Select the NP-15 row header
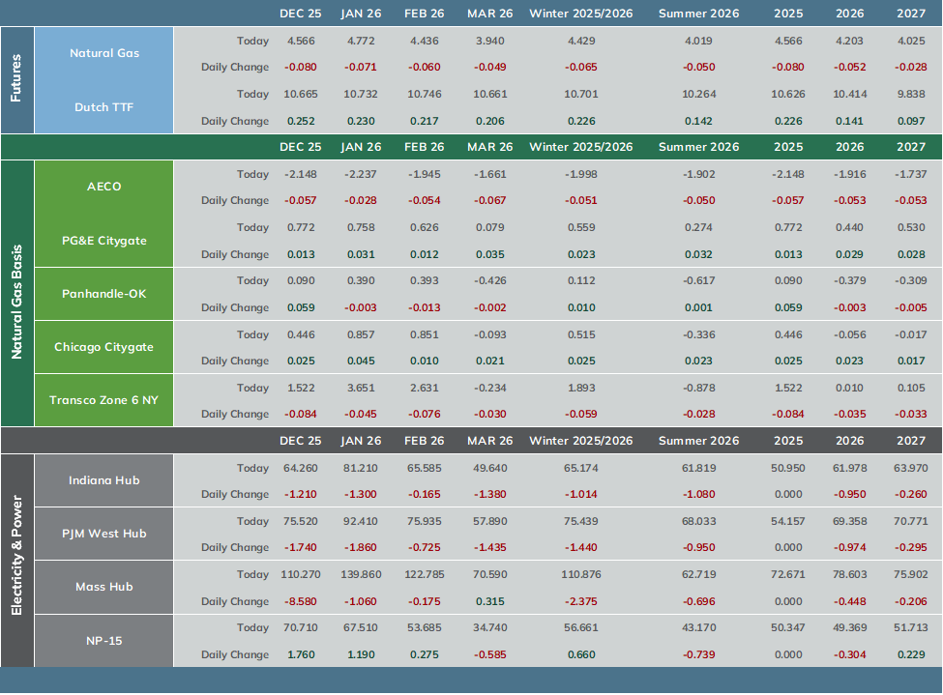The image size is (943, 695). point(104,641)
